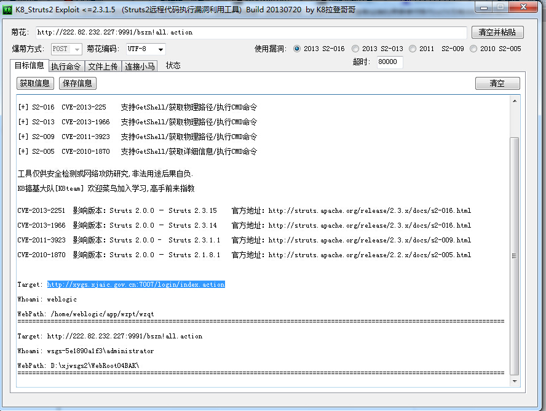Minimize the K8_Struts2 Exploit window
The width and height of the screenshot is (546, 411).
click(x=484, y=7)
